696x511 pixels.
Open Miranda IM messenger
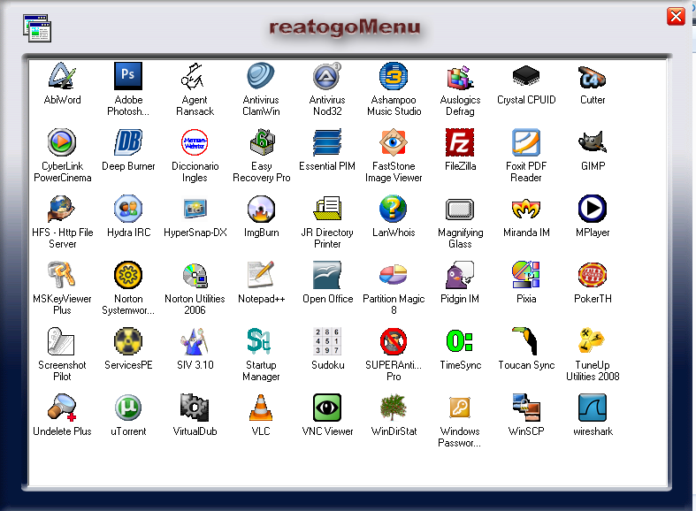pos(526,209)
